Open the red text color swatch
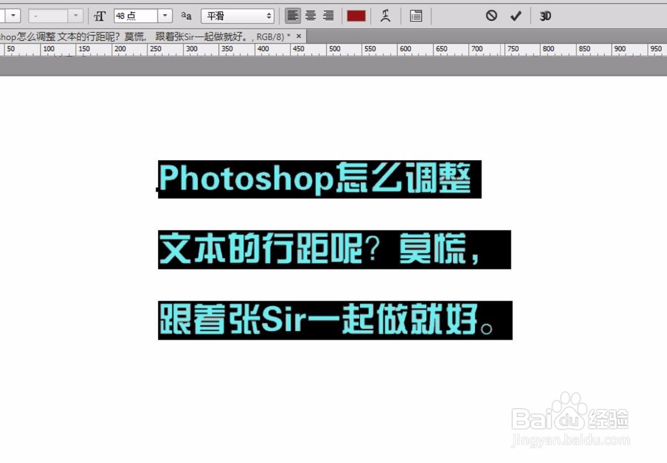This screenshot has width=667, height=463. pyautogui.click(x=356, y=16)
